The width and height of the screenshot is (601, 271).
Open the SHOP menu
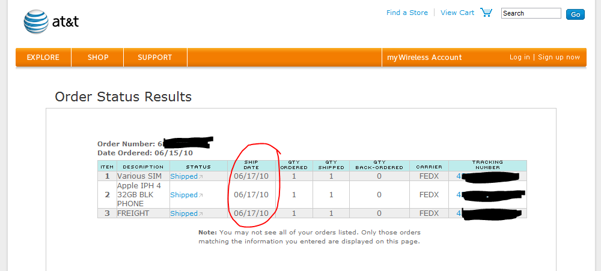(x=98, y=58)
